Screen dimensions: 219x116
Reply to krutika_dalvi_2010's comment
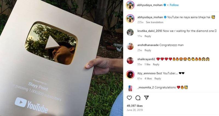tap(148, 36)
